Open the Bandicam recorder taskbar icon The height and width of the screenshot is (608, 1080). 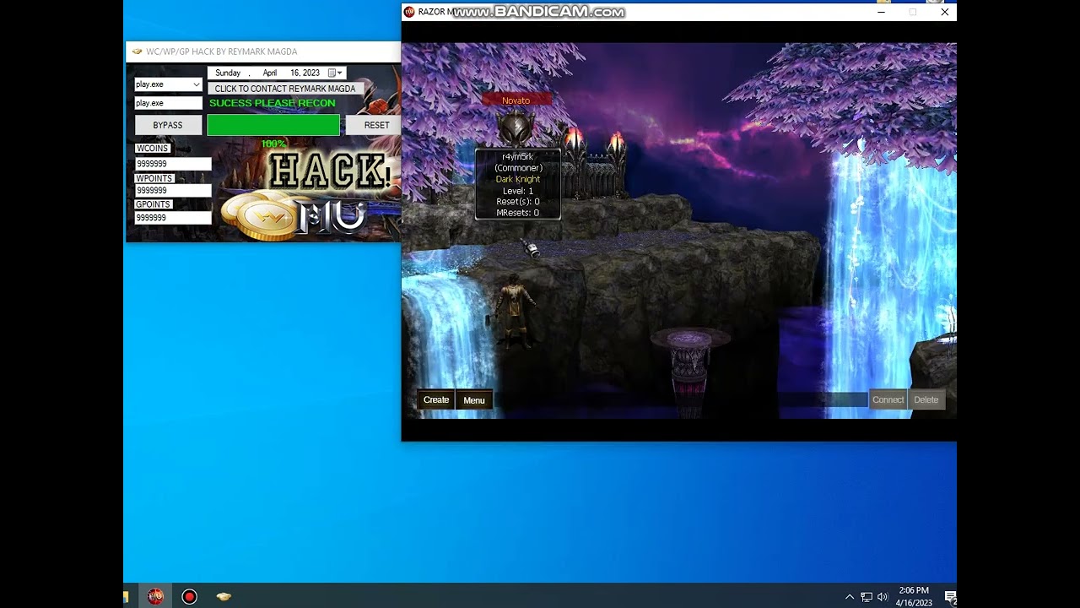pyautogui.click(x=189, y=596)
